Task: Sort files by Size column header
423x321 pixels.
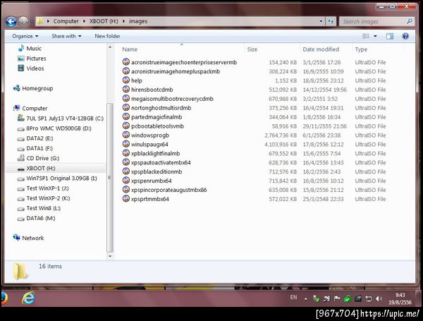Action: click(252, 49)
